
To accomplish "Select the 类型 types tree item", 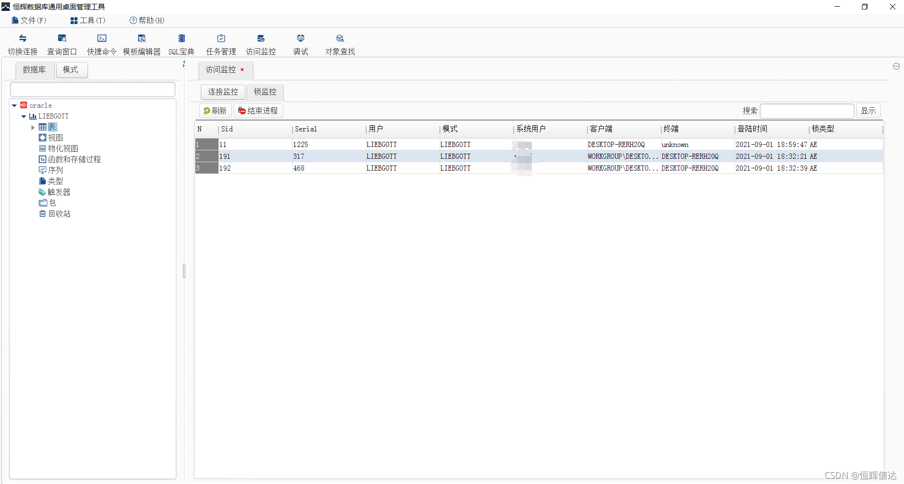I will coord(51,181).
